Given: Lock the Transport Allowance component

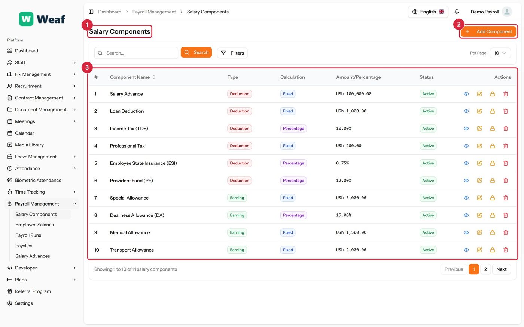Looking at the screenshot, I should pyautogui.click(x=493, y=250).
